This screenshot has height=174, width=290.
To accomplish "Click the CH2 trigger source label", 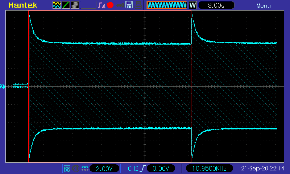I will [x=133, y=169].
